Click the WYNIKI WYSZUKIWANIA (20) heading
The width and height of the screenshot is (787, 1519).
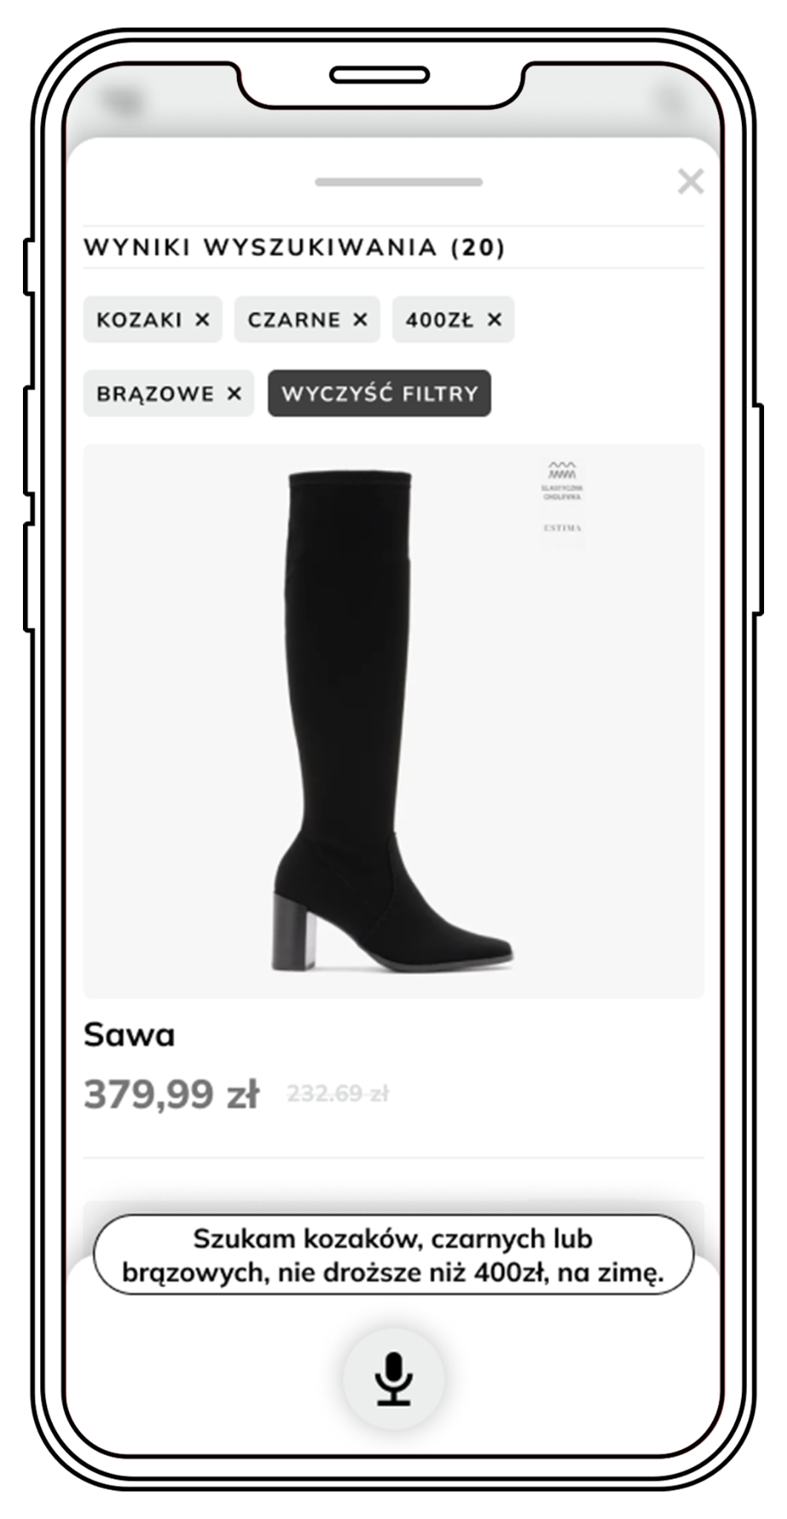tap(294, 247)
